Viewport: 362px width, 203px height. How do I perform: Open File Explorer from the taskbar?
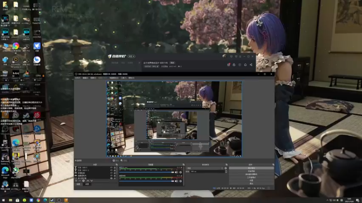10,200
